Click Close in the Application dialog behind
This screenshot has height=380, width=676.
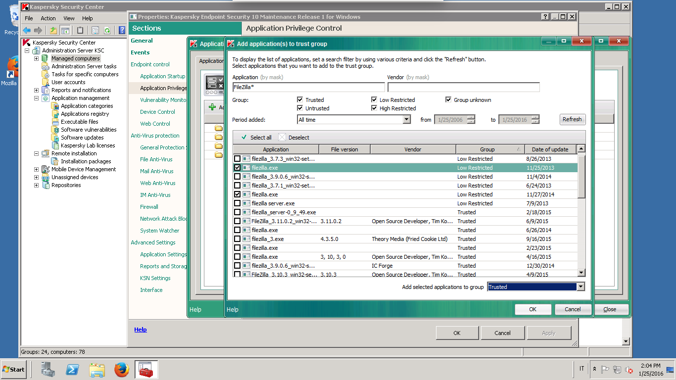coord(610,309)
